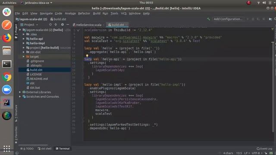Open the Refactor menu
This screenshot has height=155, width=276.
(x=84, y=13)
